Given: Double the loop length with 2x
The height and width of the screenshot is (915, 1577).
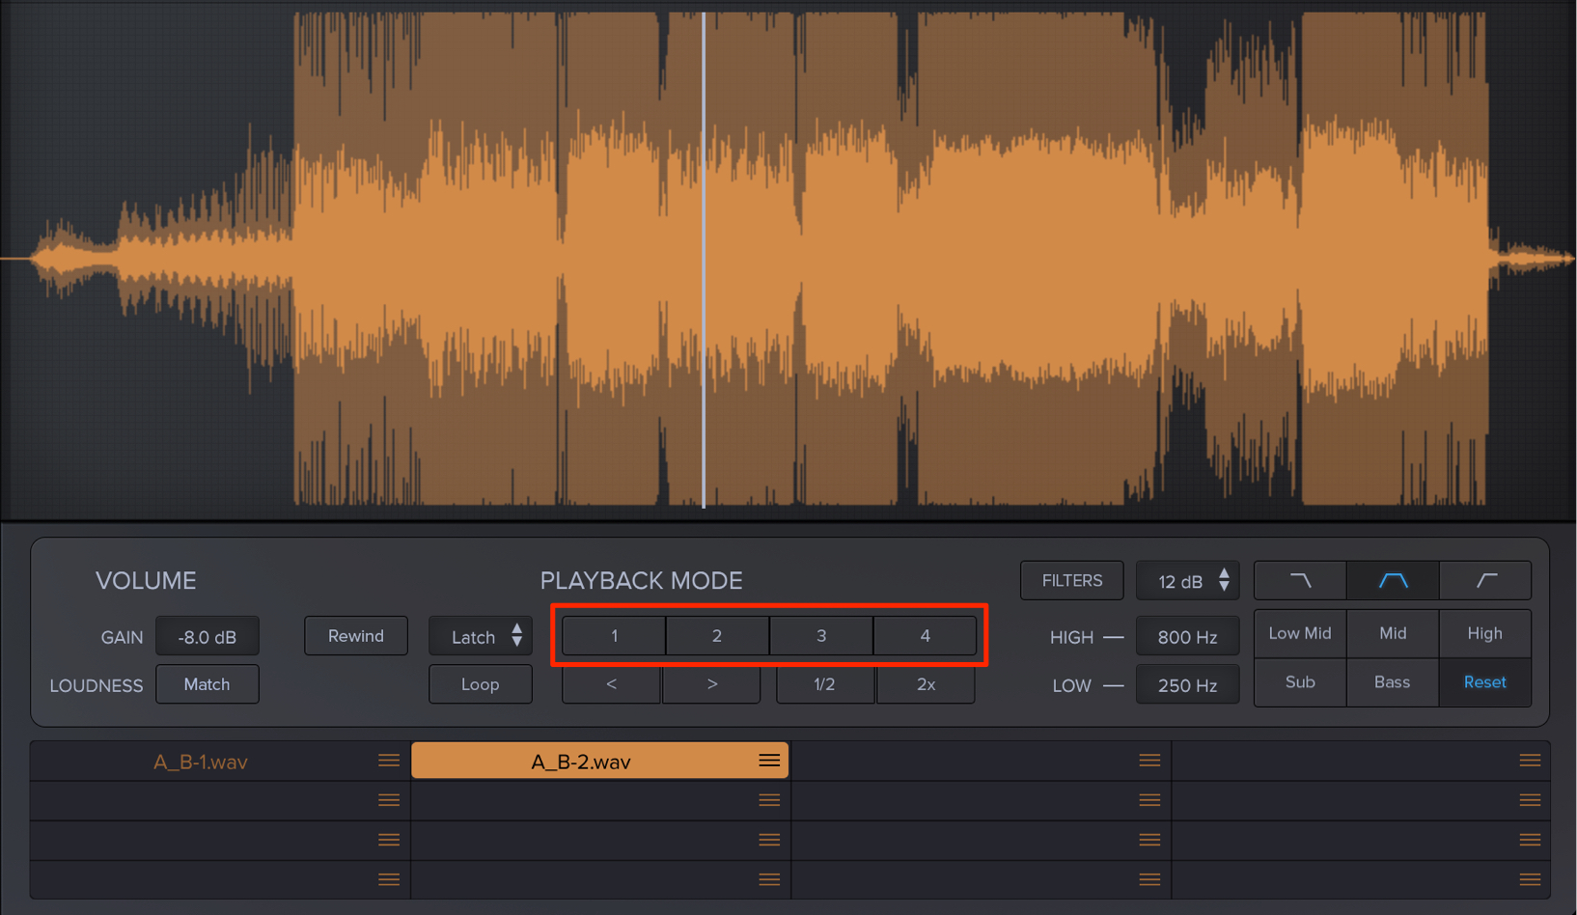Looking at the screenshot, I should [x=926, y=684].
